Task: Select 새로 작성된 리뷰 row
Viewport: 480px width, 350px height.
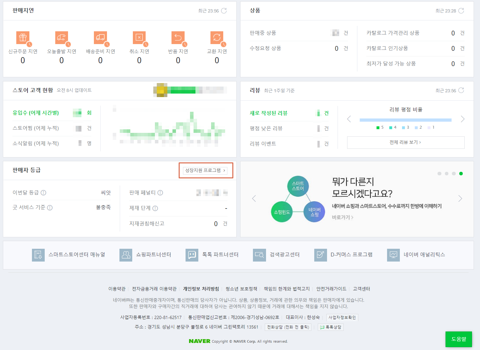Action: [x=289, y=113]
